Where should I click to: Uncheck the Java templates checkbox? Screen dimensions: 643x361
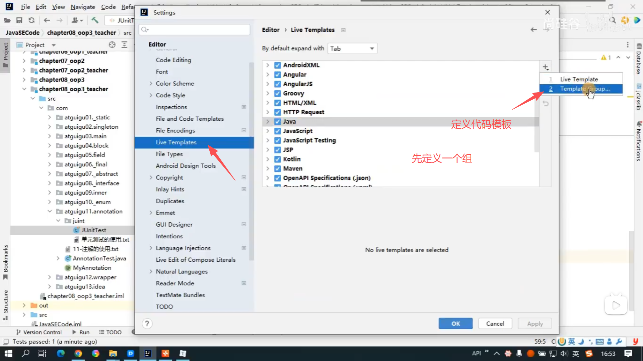click(x=277, y=122)
